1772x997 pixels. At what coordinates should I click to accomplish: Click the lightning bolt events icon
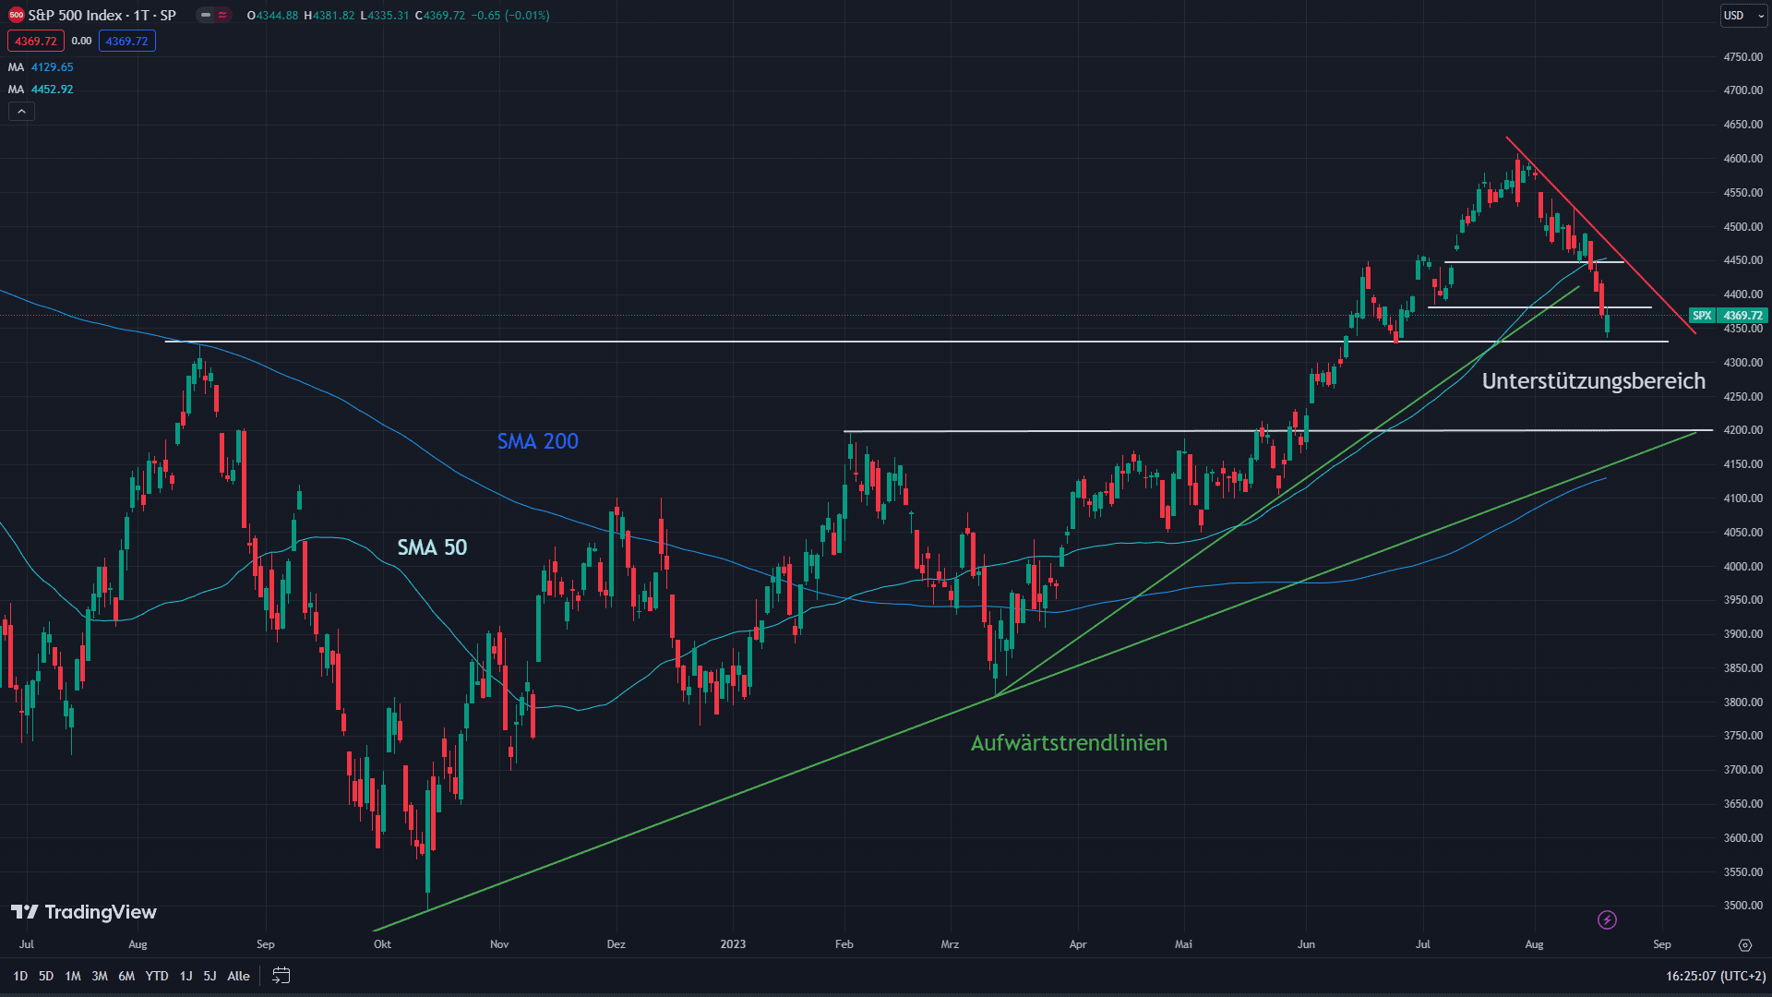1607,919
